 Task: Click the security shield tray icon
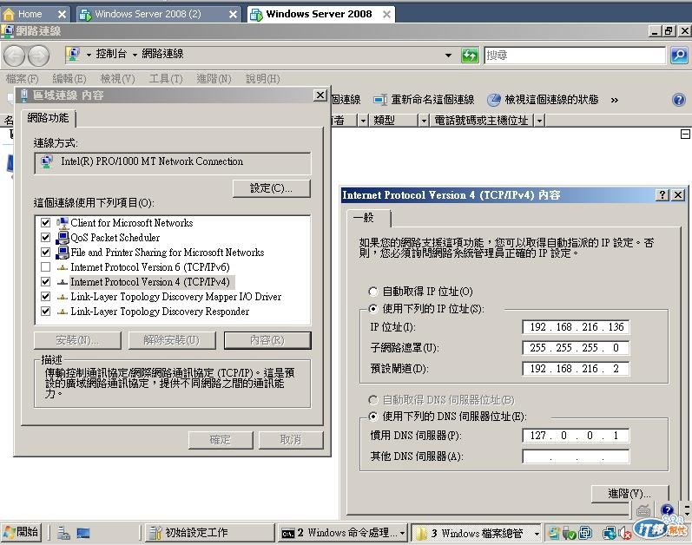point(570,533)
